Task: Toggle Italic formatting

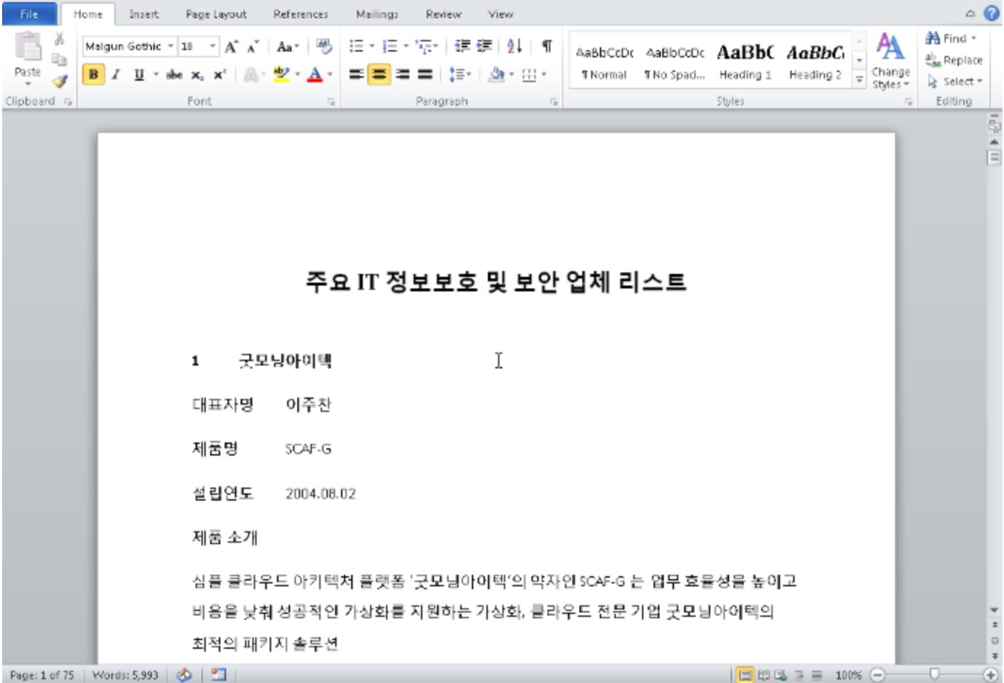Action: pyautogui.click(x=116, y=74)
